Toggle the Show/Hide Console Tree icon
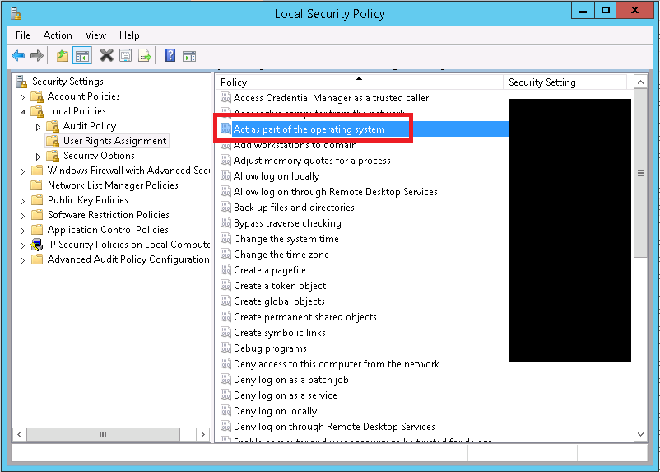 82,56
